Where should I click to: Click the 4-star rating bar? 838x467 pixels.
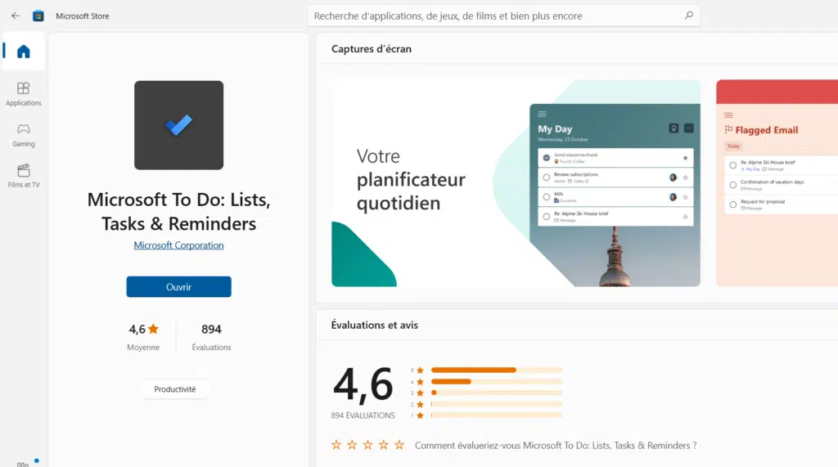(x=497, y=381)
